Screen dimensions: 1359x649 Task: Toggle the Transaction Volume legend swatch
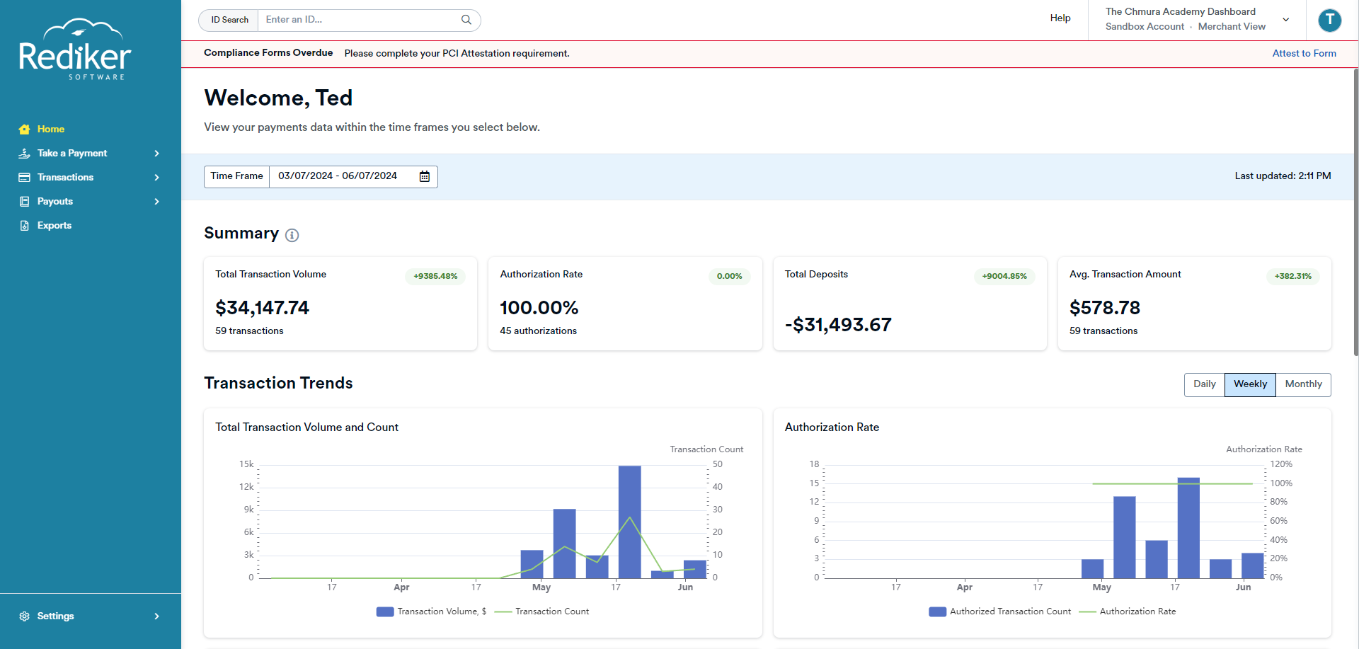pyautogui.click(x=385, y=611)
